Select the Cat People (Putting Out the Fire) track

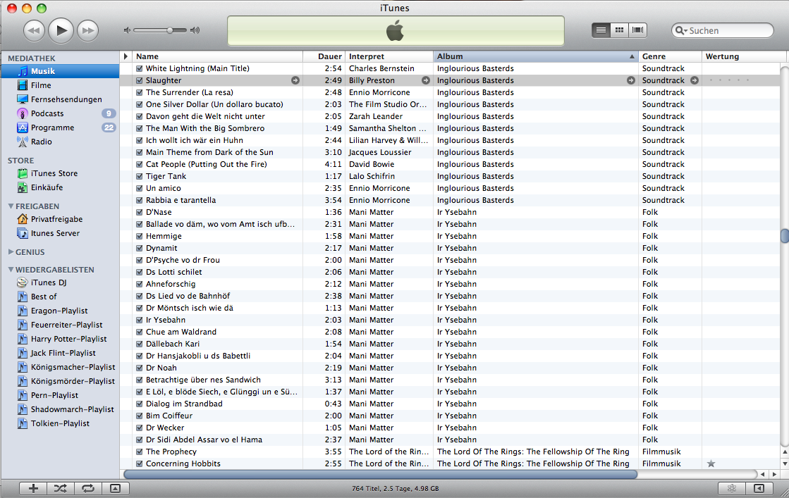(207, 164)
